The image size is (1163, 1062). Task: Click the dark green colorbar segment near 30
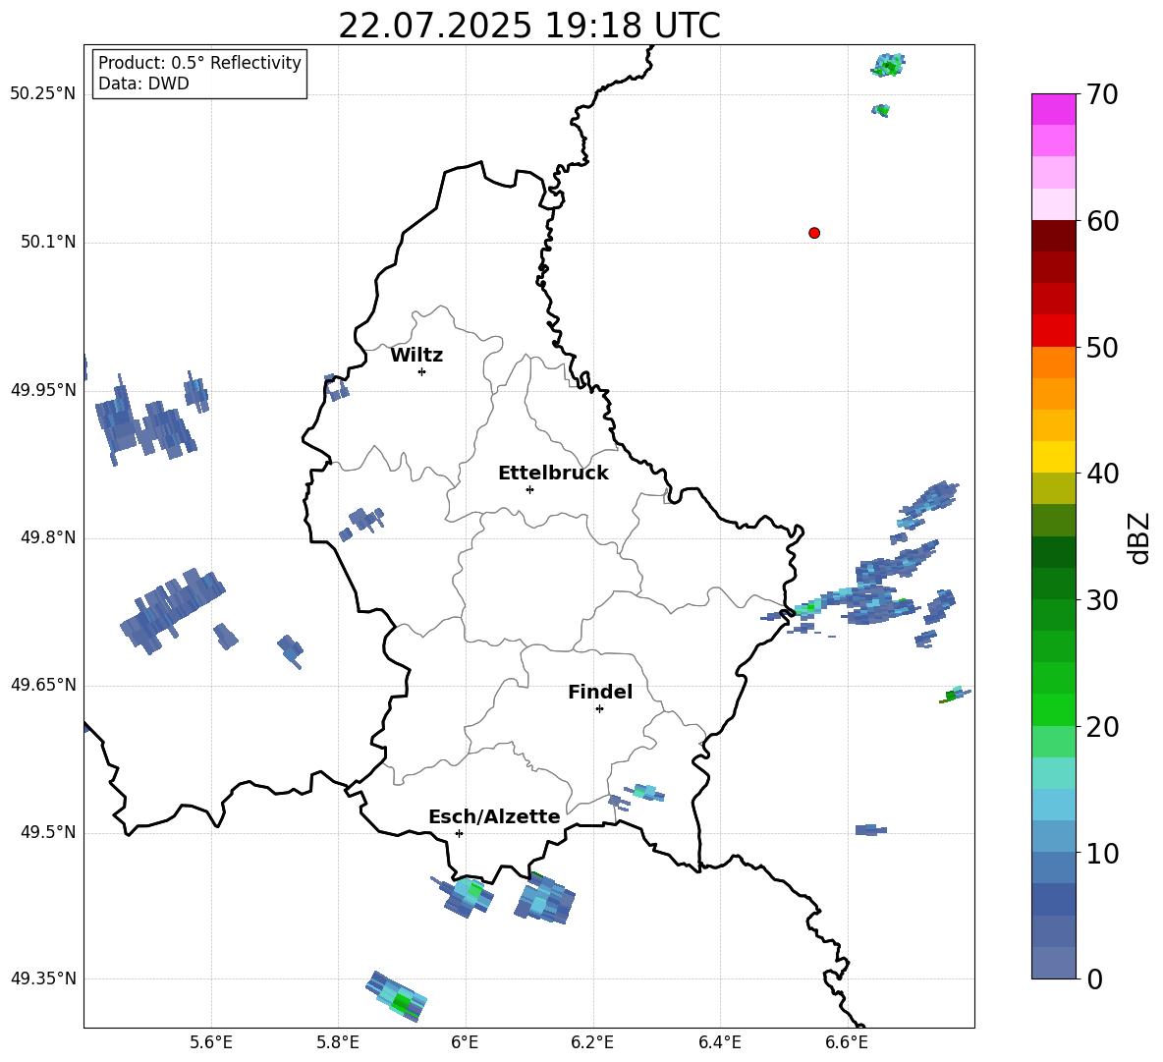click(1053, 584)
